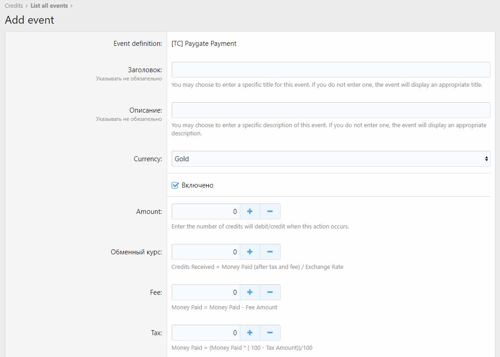Focus the Fee number input

point(206,293)
